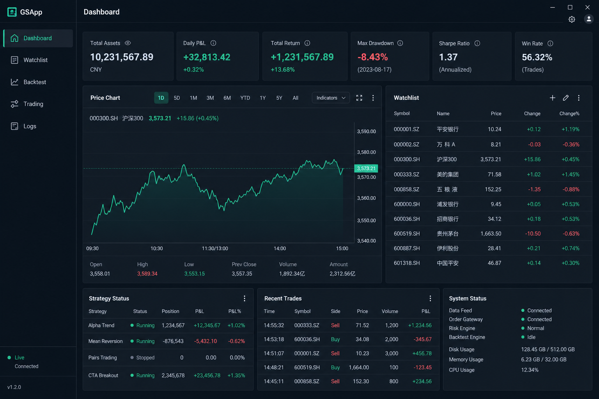Select the Alpha Trend strategy row
599x399 pixels.
tap(168, 325)
